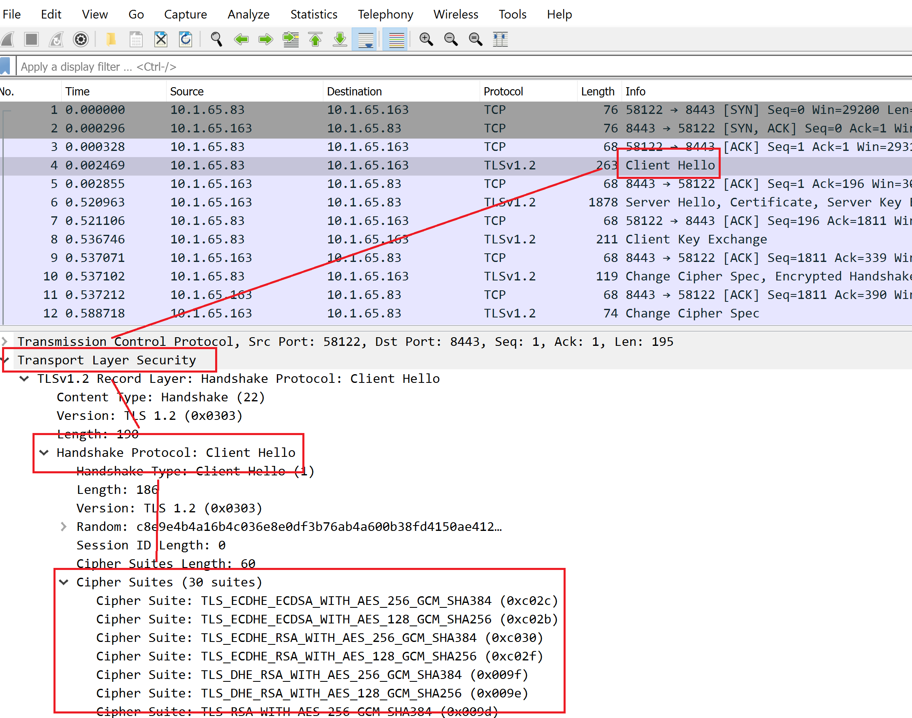
Task: Sort by the Destination column header
Action: coord(401,91)
